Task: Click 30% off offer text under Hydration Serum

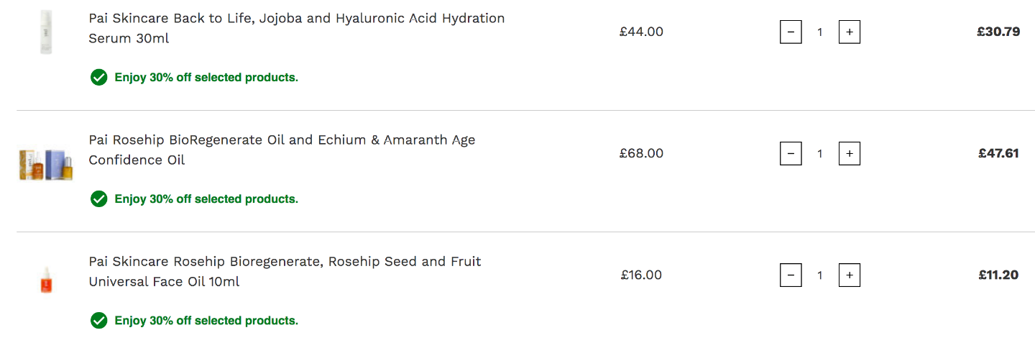Action: [x=206, y=77]
